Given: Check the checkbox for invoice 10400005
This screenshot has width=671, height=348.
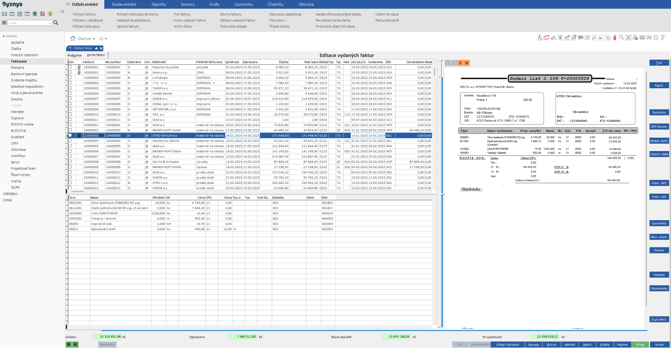Looking at the screenshot, I should 70,146.
